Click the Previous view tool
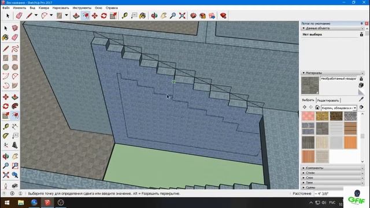Viewport: 370px width, 208px height. [x=15, y=174]
